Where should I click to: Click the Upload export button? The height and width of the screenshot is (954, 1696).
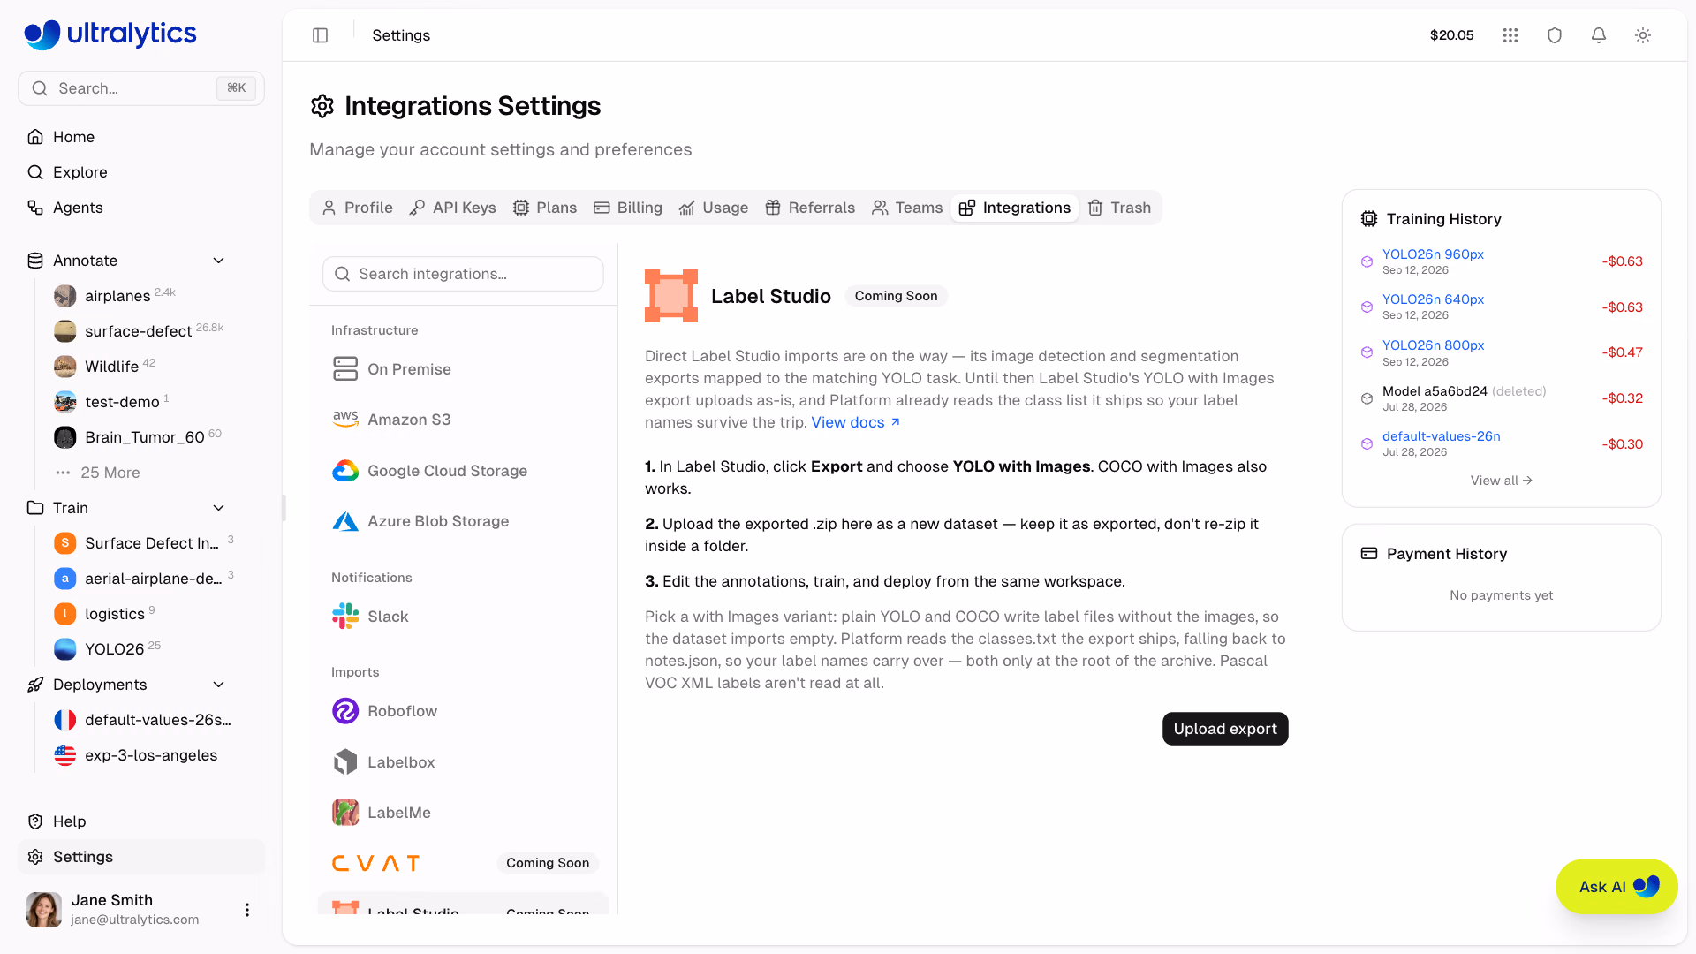[1225, 729]
